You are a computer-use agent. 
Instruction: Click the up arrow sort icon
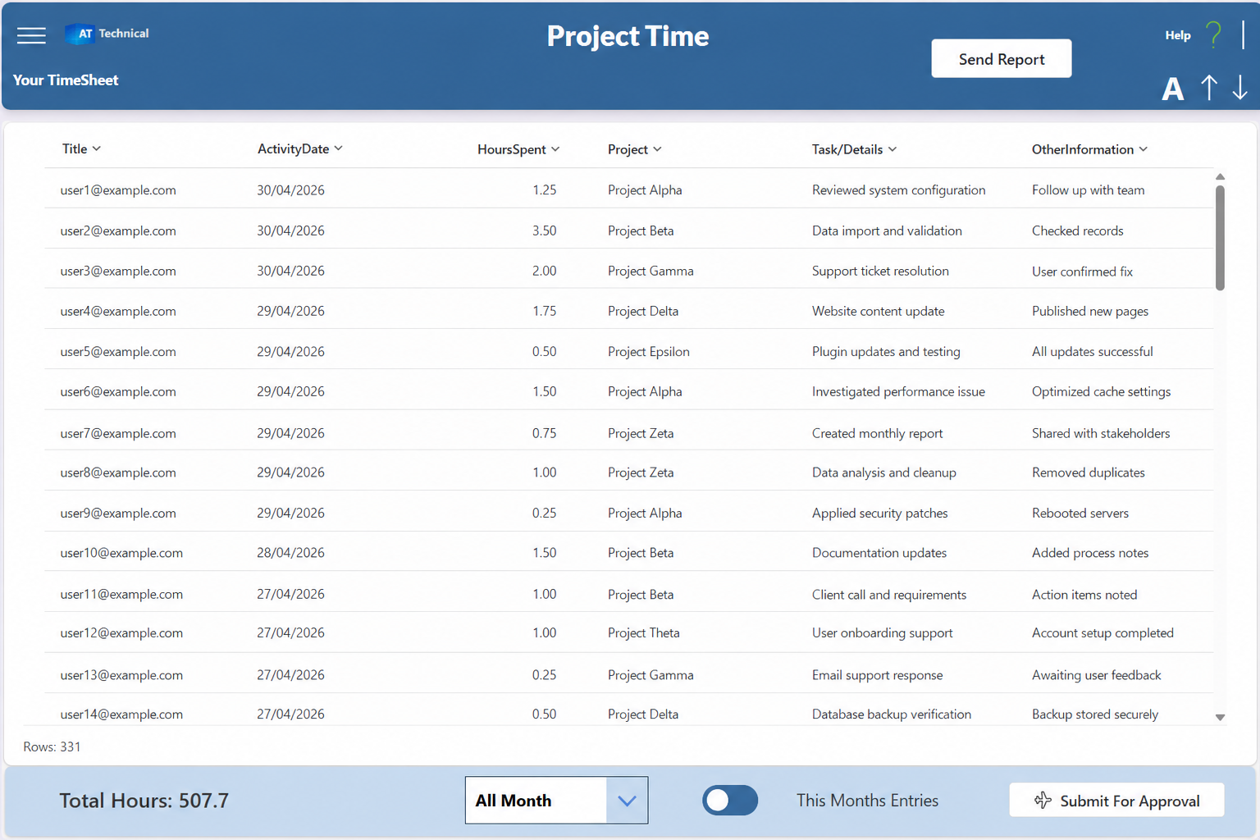[x=1209, y=88]
